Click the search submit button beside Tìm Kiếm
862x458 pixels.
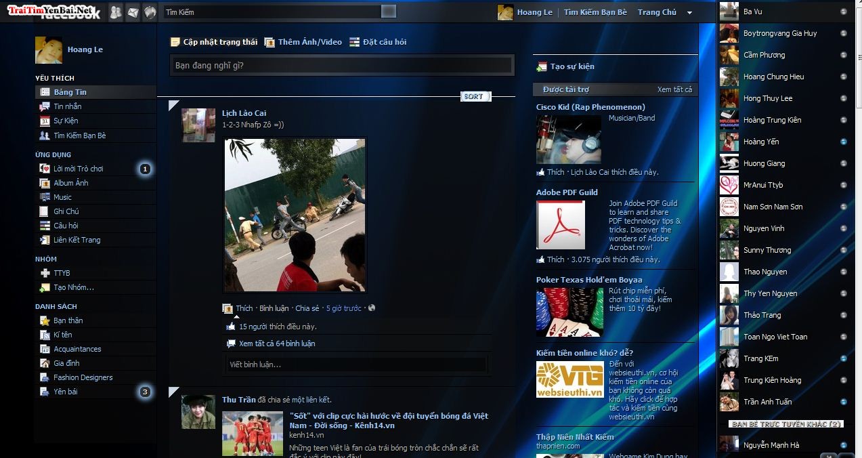pyautogui.click(x=389, y=12)
